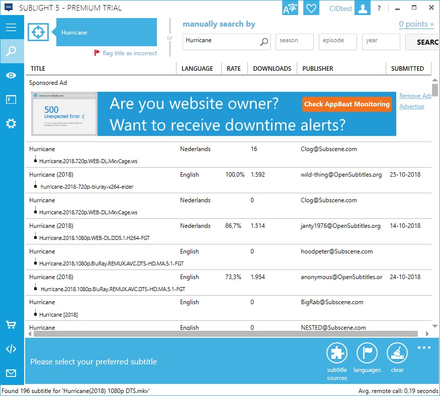Select Hurricane [2018] release name
Viewport: 440px width, 396px height.
point(58,315)
